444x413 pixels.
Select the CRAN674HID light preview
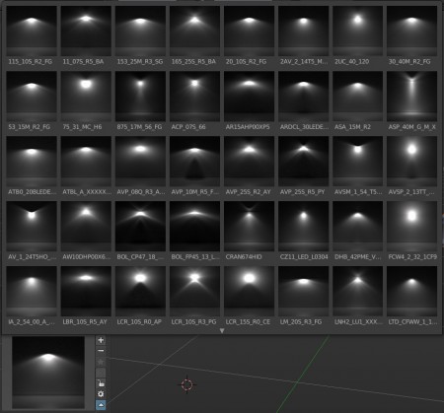click(249, 231)
